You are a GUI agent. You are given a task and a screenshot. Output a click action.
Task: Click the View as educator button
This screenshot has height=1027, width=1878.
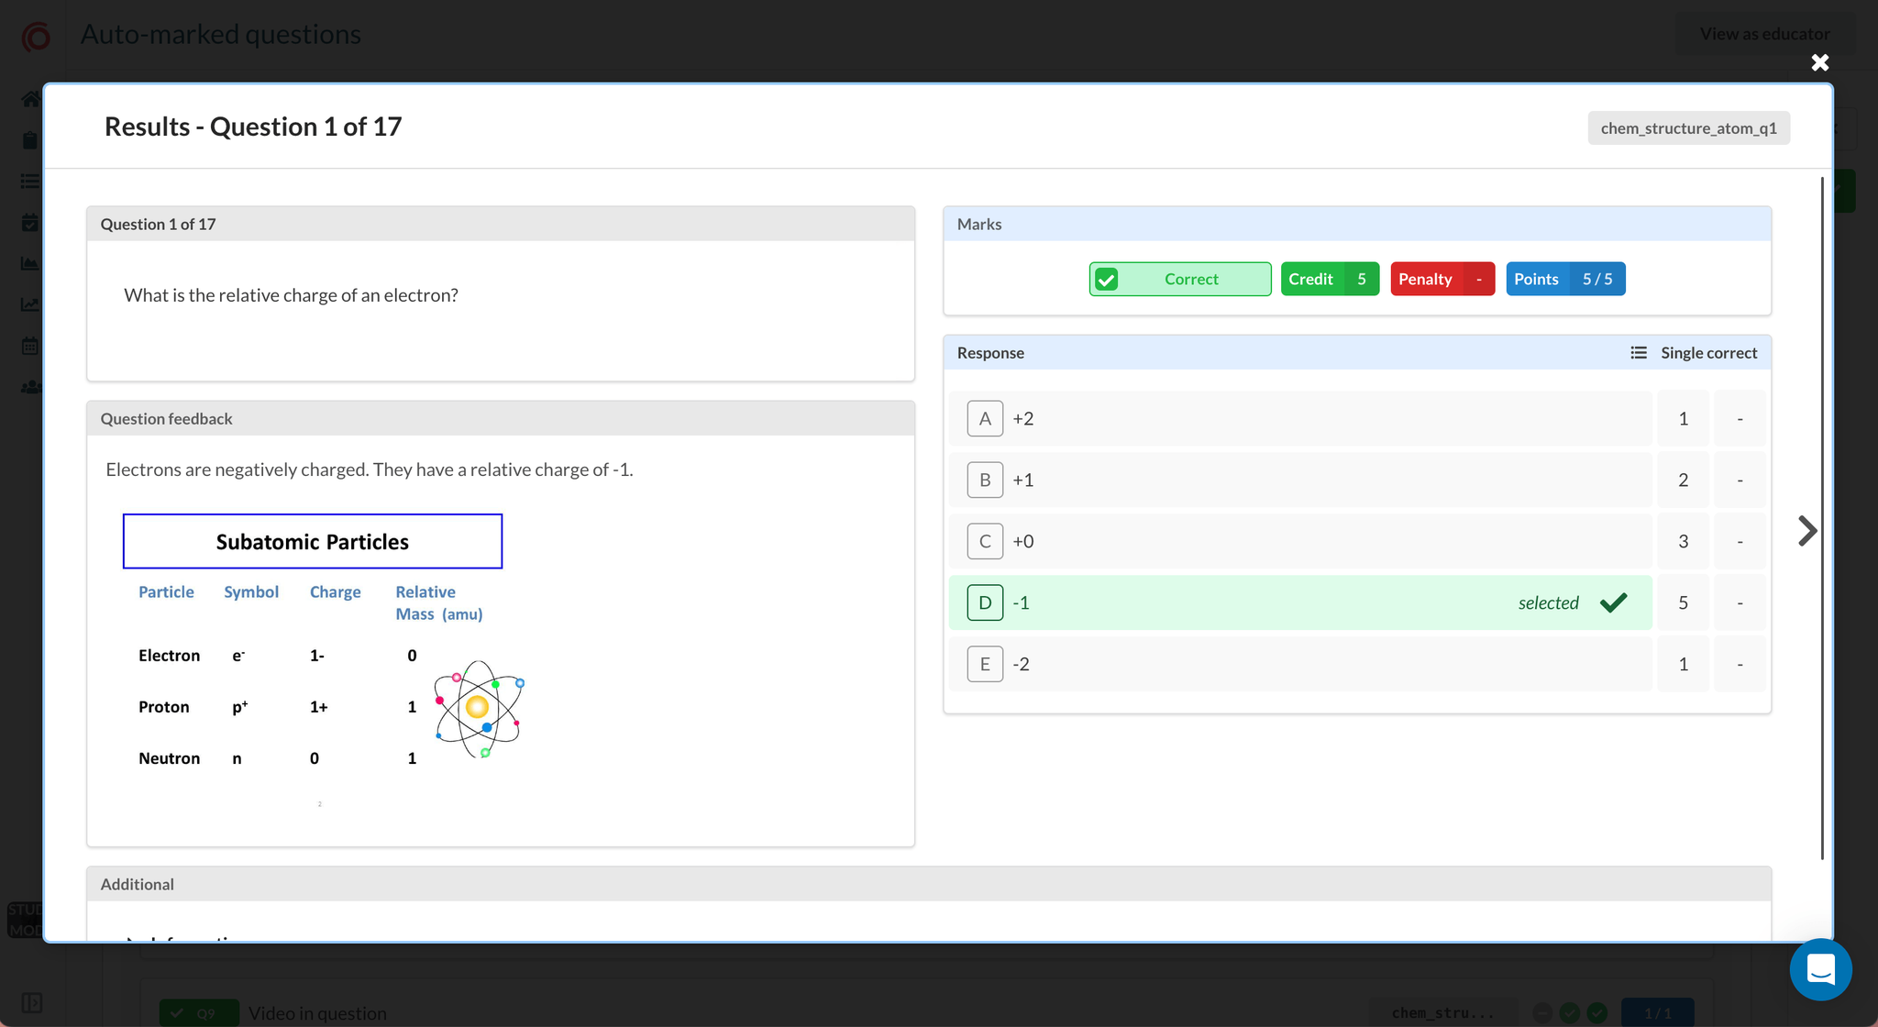click(x=1764, y=34)
